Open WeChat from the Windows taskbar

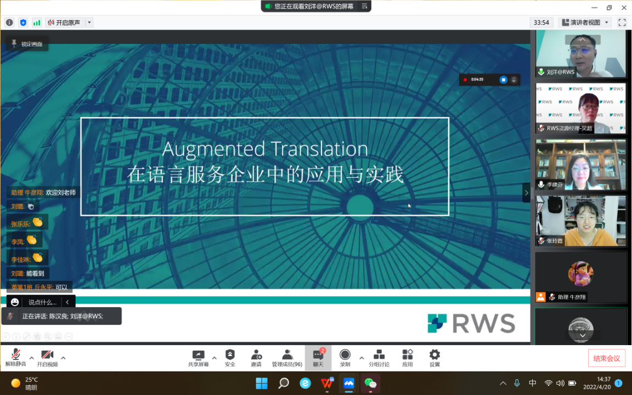point(370,383)
